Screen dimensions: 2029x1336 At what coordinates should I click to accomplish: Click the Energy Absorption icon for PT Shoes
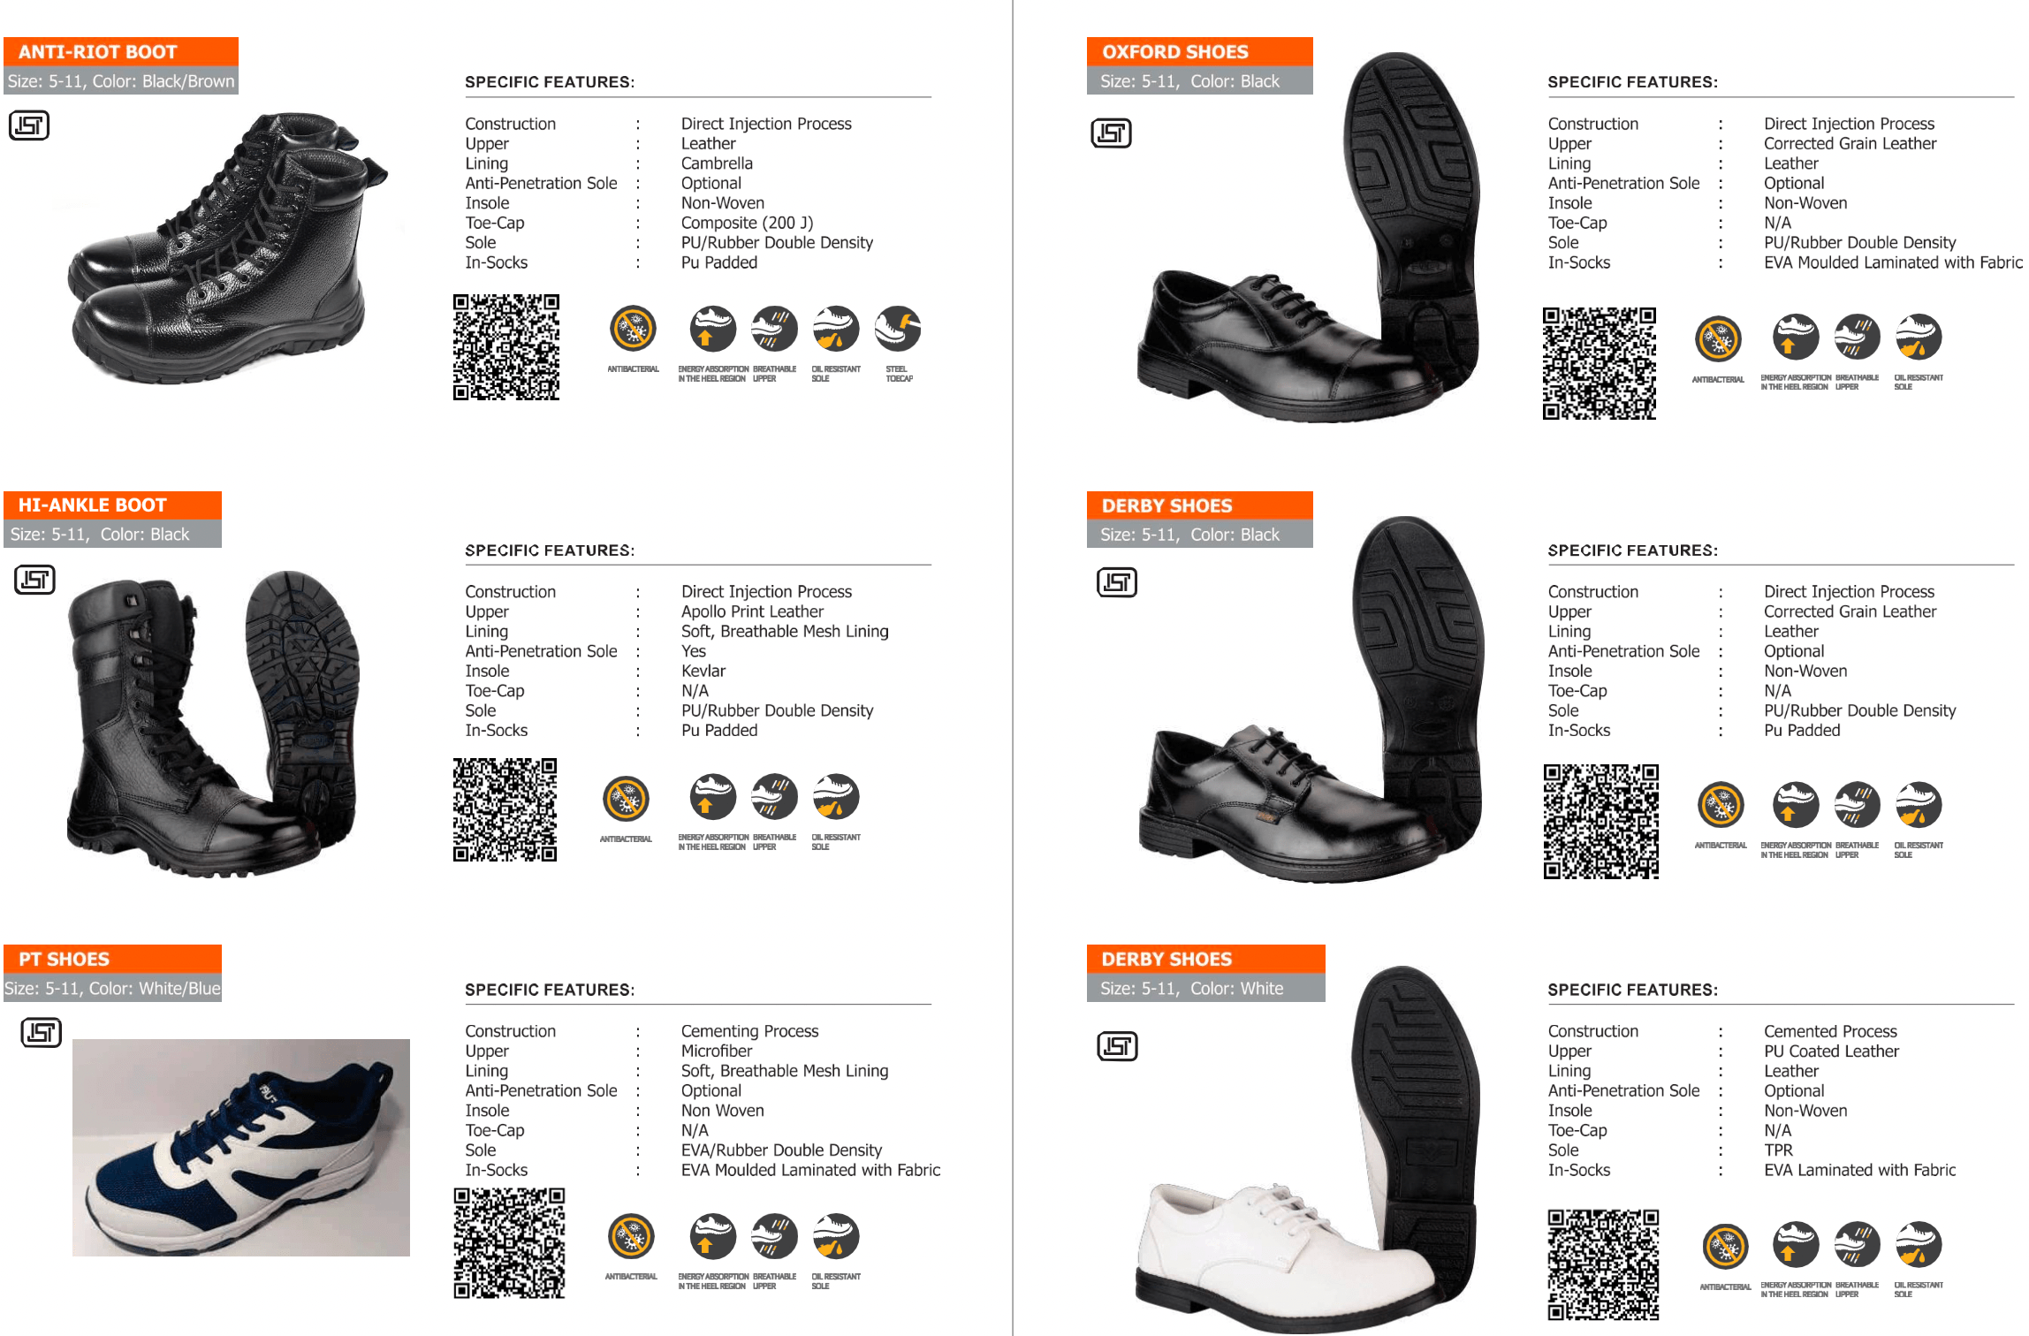712,1236
